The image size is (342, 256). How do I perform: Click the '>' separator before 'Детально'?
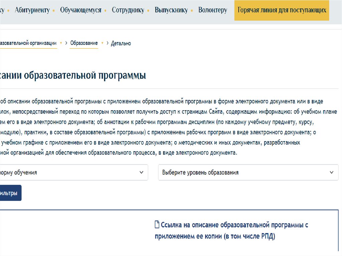107,43
